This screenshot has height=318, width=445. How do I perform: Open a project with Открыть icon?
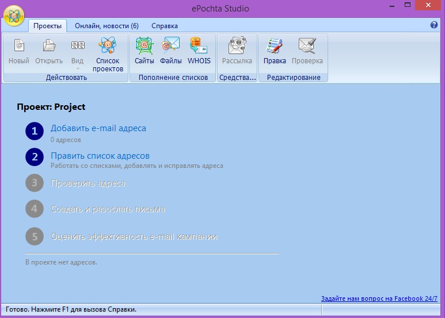[49, 51]
